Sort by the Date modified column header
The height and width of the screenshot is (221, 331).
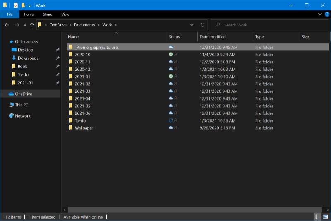(x=213, y=37)
